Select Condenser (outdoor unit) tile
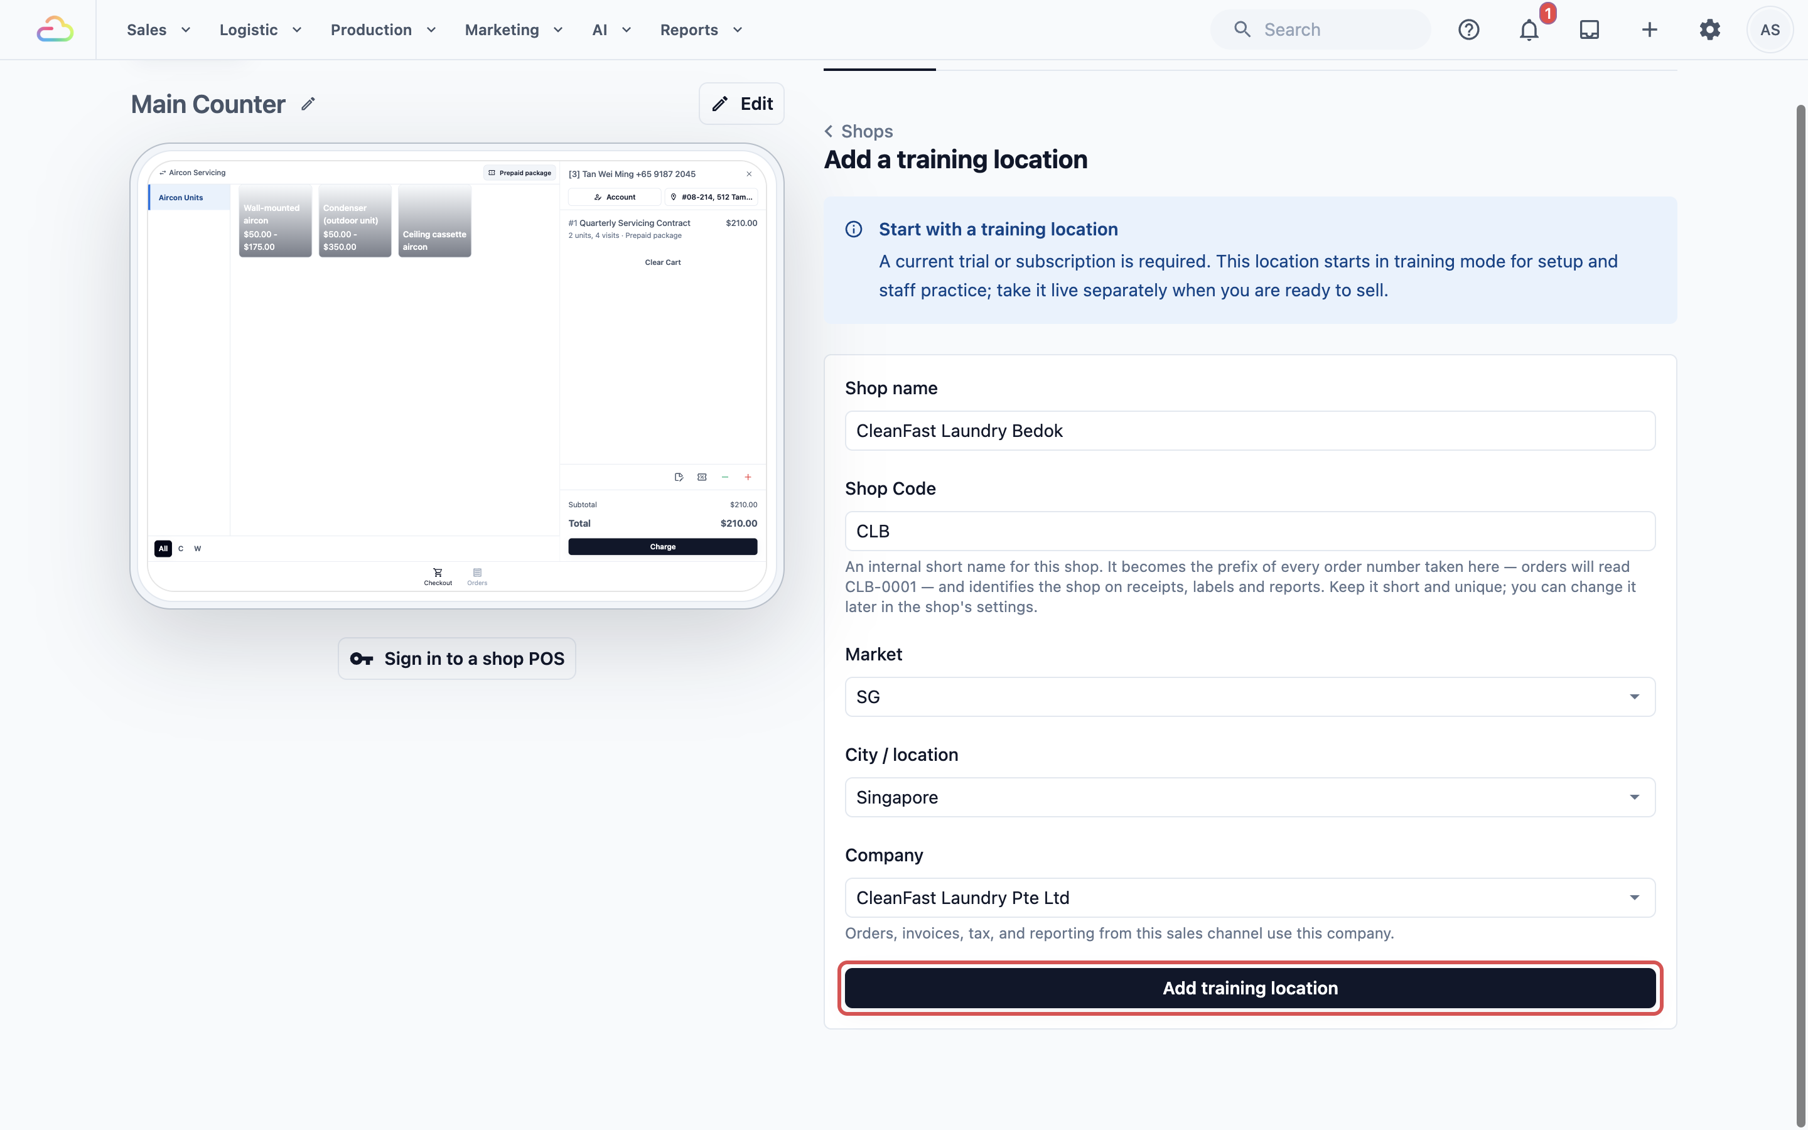Screen dimensions: 1808x1130 pyautogui.click(x=355, y=222)
